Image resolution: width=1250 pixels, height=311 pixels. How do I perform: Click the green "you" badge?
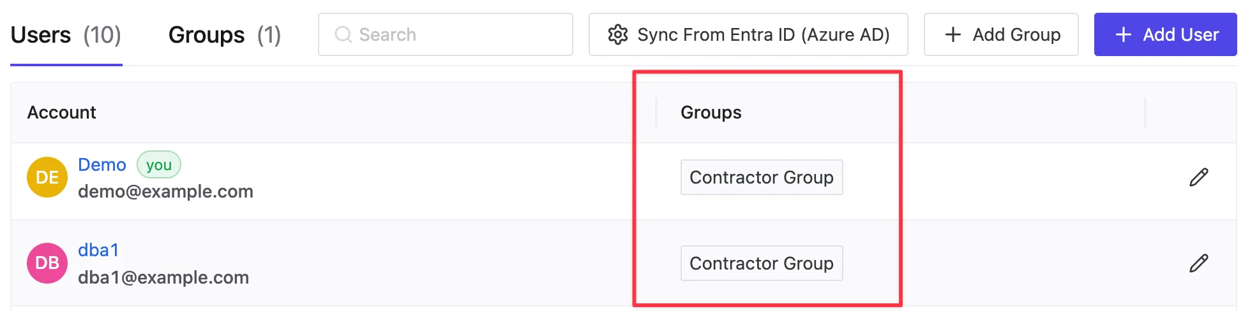click(159, 165)
